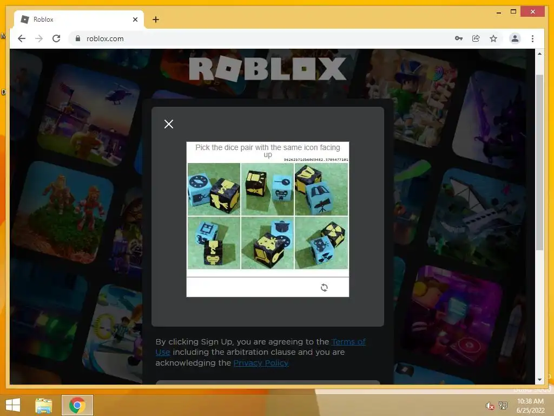Open the Chrome profile avatar
The height and width of the screenshot is (416, 554).
click(515, 38)
